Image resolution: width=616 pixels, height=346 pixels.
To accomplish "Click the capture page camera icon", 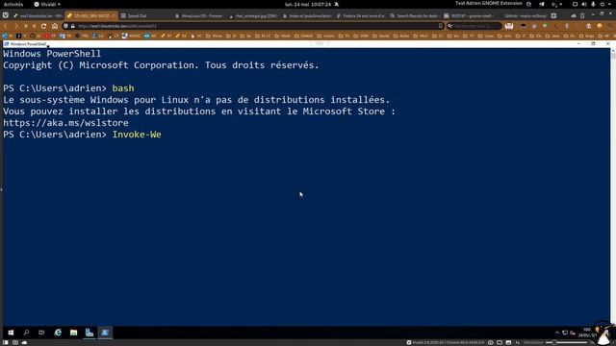I will point(491,342).
